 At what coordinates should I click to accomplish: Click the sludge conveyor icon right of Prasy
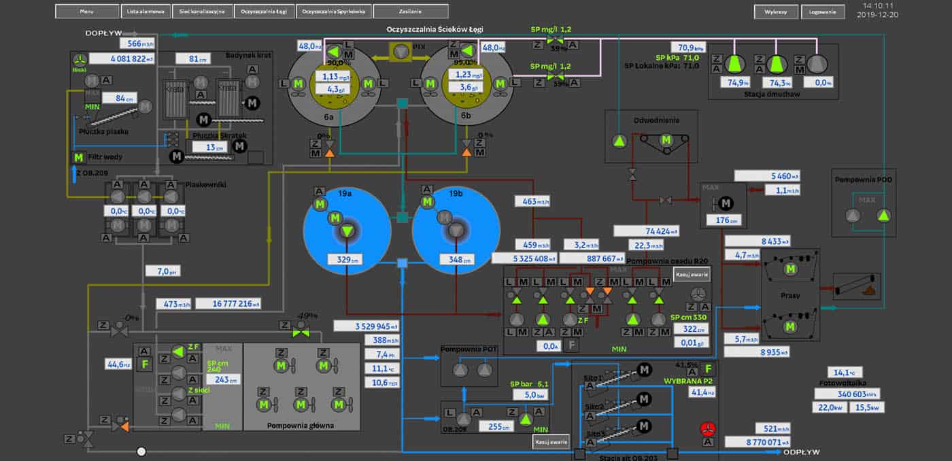tap(857, 286)
